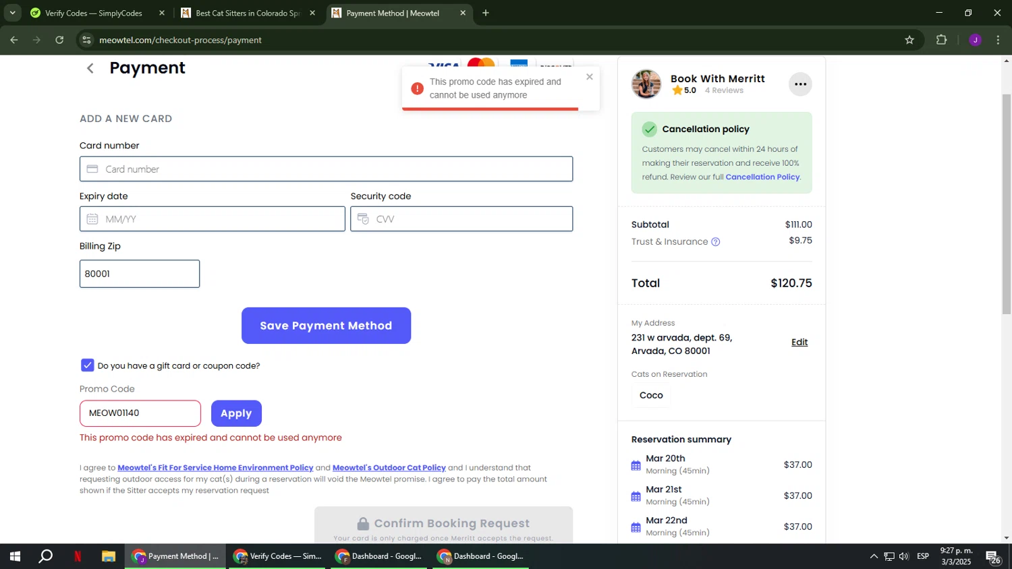Switch the ESP keyboard language indicator
Image resolution: width=1012 pixels, height=569 pixels.
tap(923, 557)
